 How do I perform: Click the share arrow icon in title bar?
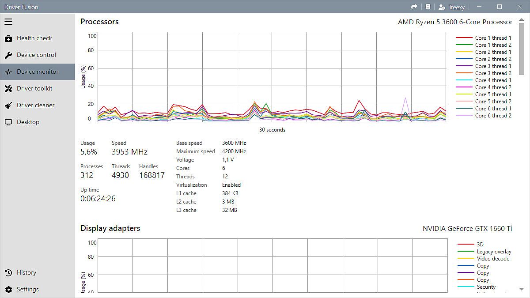point(414,7)
